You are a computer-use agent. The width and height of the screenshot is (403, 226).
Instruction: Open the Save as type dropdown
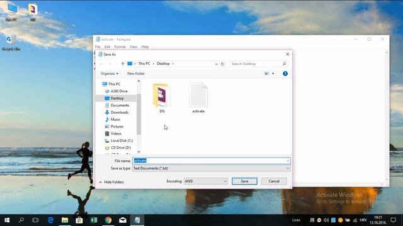point(212,168)
